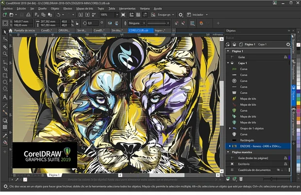The width and height of the screenshot is (301, 195).
Task: Toggle lock ratio padlock in property bar
Action: coord(77,23)
